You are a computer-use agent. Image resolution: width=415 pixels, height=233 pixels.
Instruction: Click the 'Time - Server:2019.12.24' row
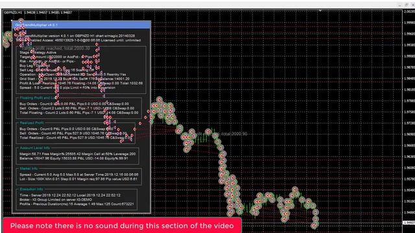tap(70, 195)
